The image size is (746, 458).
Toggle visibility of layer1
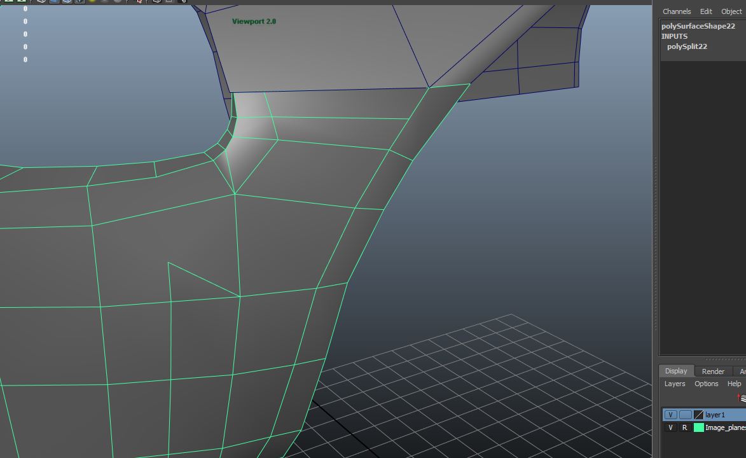pyautogui.click(x=670, y=415)
